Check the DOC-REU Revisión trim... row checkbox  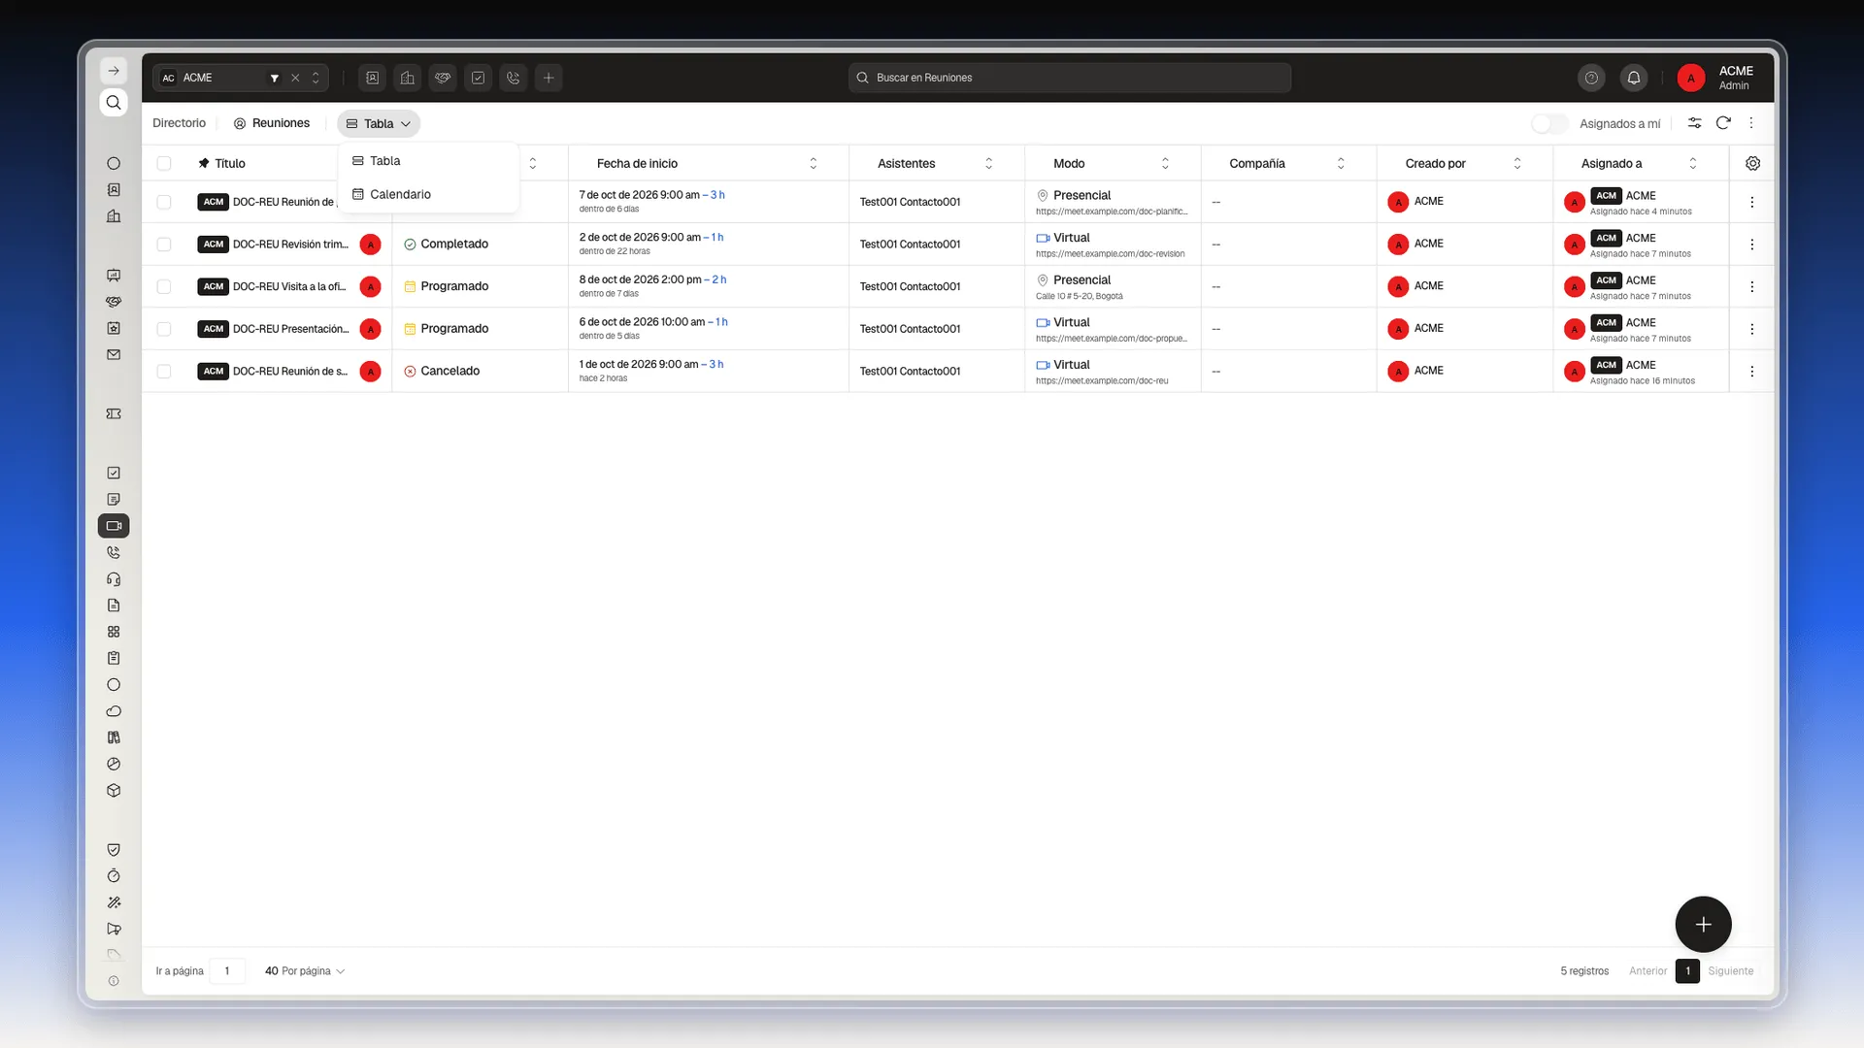click(x=164, y=245)
